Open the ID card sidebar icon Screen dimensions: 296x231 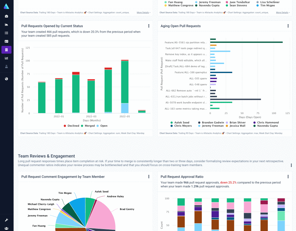click(6, 41)
